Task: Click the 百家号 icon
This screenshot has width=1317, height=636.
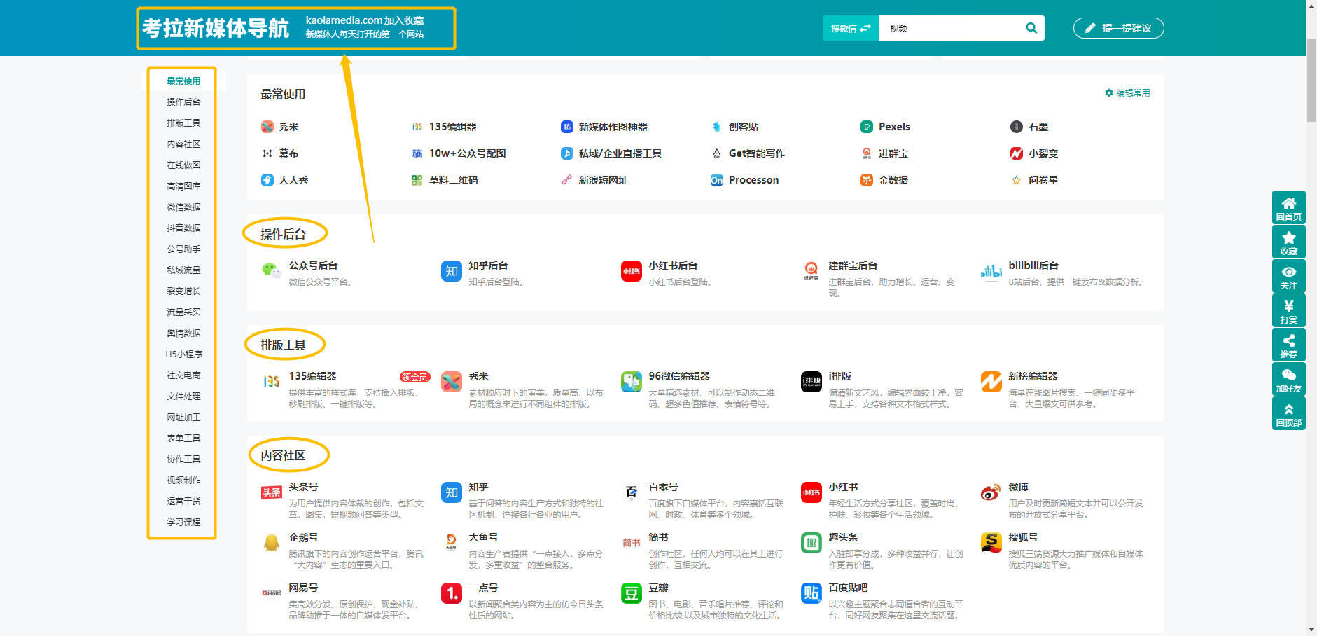Action: tap(632, 492)
